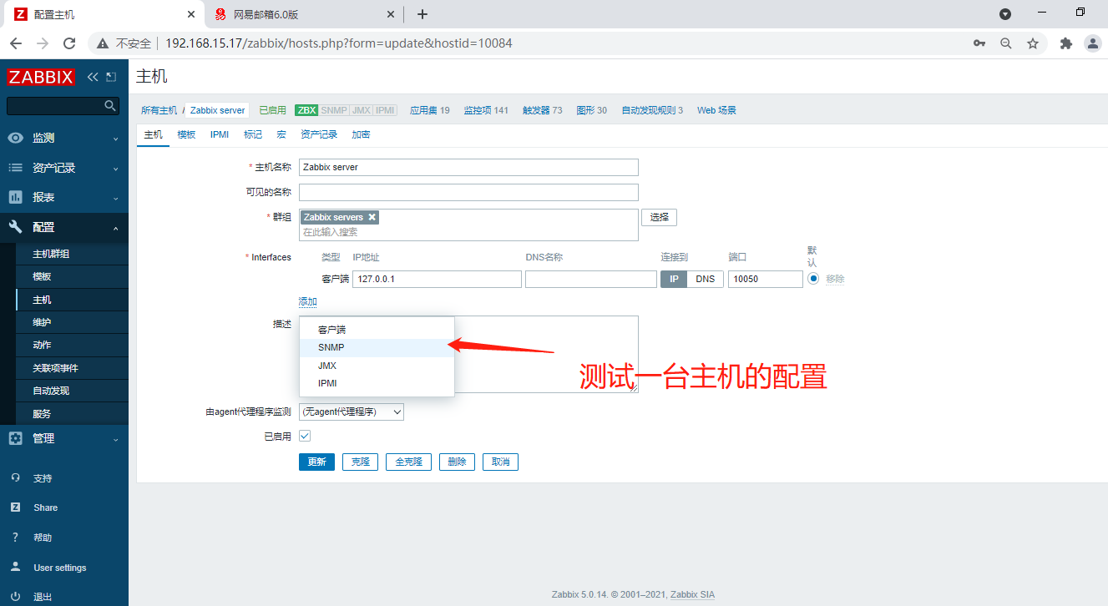Choose SNMP from interface type menu
This screenshot has height=606, width=1108.
[377, 347]
